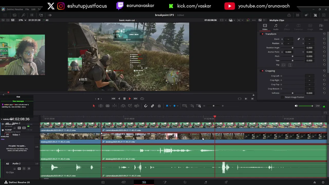Screen dimensions: 329x185
Task: Click the DIM audio button
Action: coord(318,106)
